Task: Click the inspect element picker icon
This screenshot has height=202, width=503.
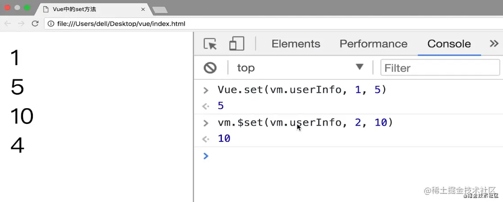Action: pos(210,44)
